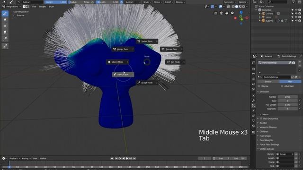Open the Output properties tab icon

254,74
